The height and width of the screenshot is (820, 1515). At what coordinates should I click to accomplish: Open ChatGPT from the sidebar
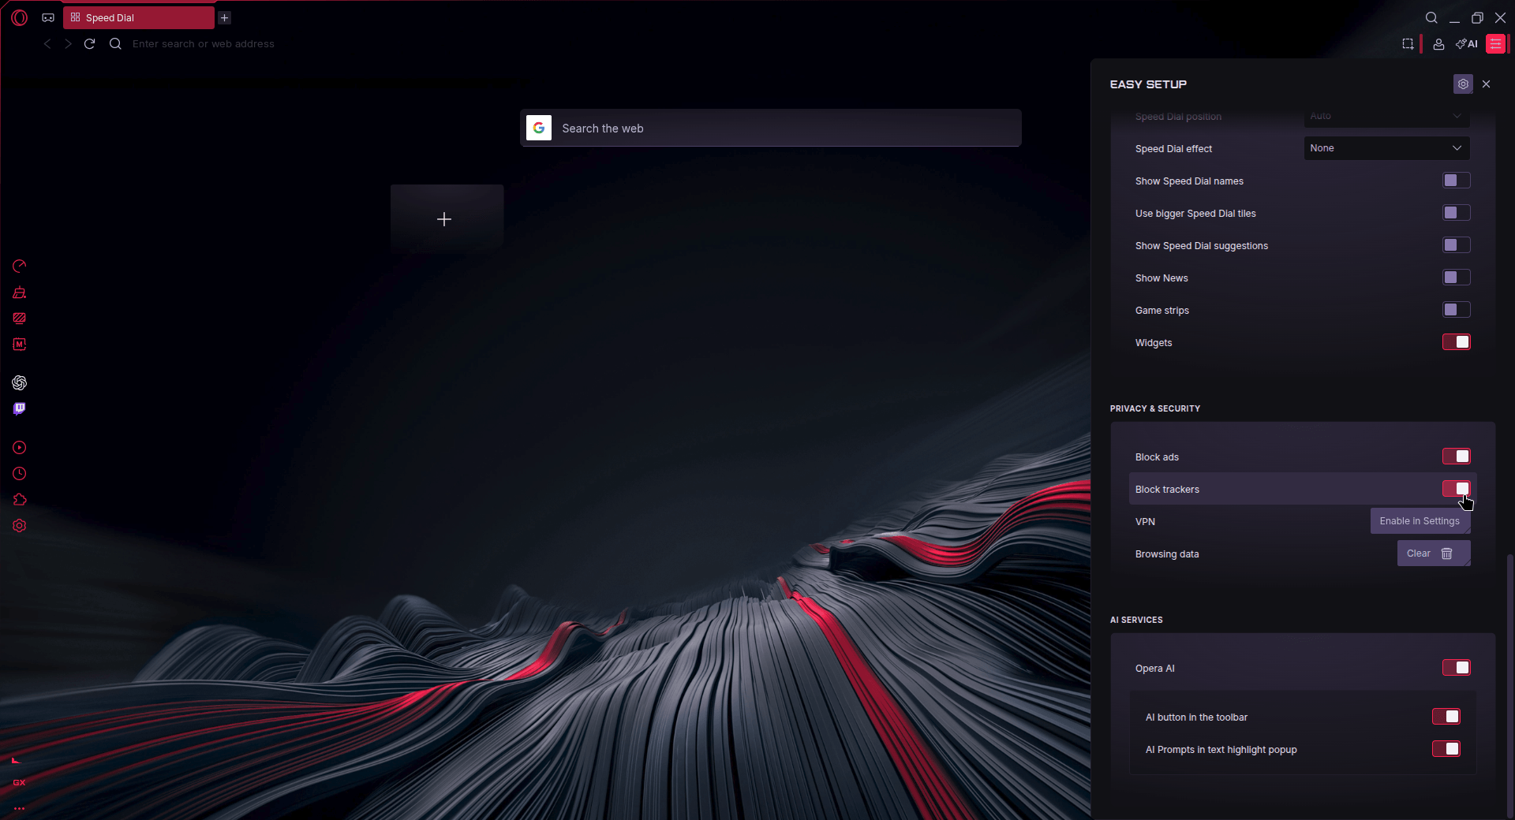point(20,383)
